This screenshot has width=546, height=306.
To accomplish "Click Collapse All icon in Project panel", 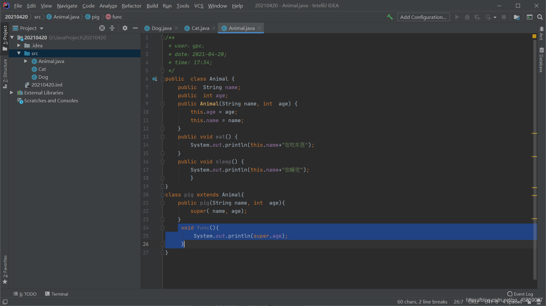I will point(112,28).
